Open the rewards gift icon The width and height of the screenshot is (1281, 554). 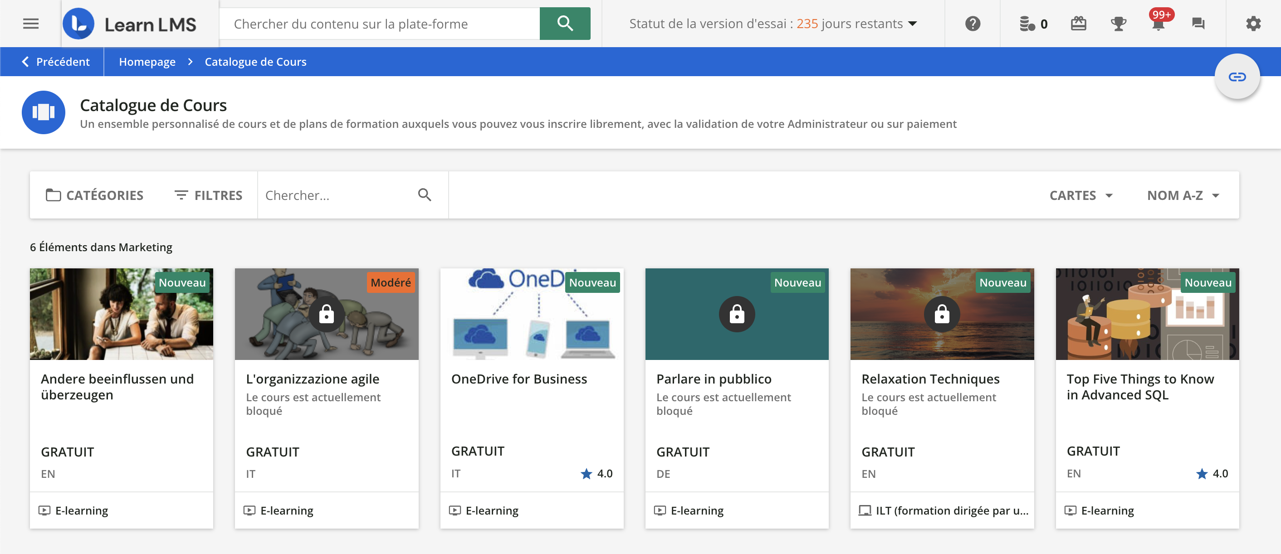pos(1078,24)
